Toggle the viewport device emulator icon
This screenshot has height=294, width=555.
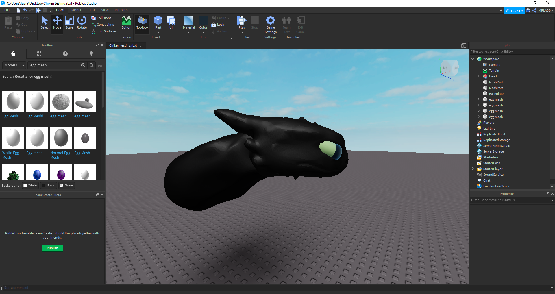pos(464,45)
